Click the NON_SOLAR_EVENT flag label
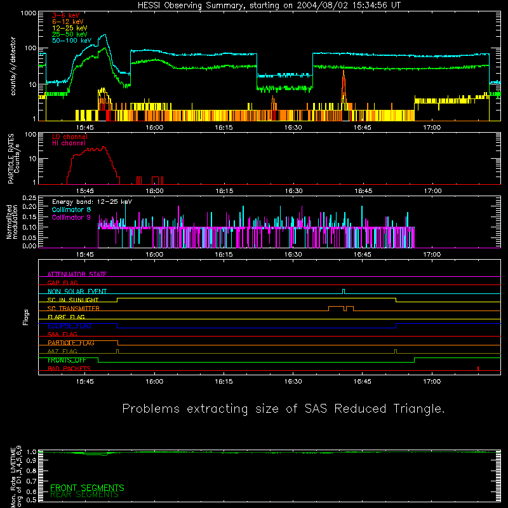 pos(77,291)
